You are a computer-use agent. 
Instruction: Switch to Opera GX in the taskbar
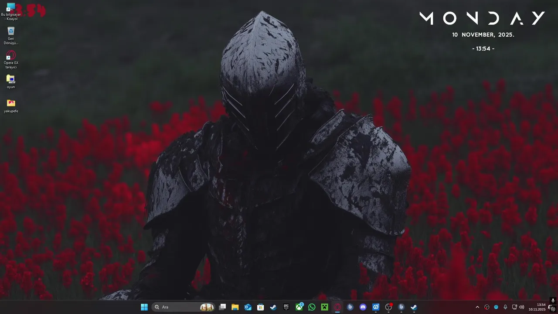click(337, 307)
